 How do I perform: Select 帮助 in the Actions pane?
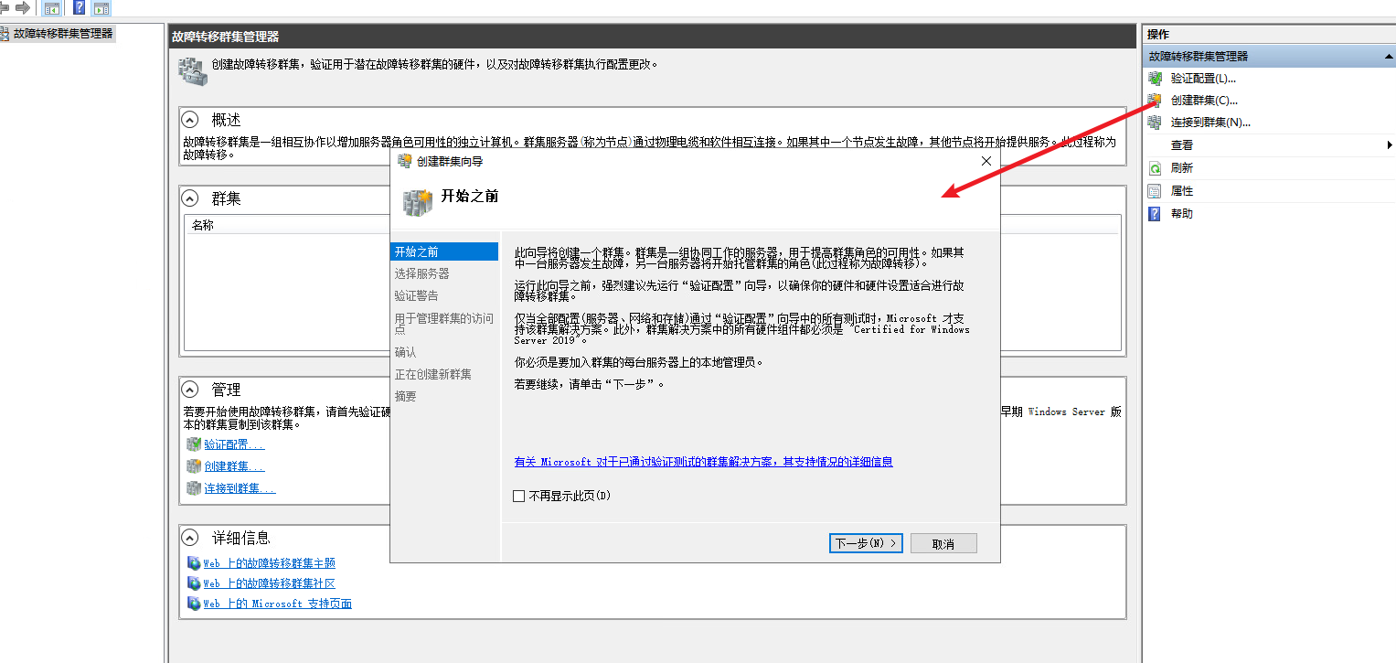click(x=1182, y=214)
